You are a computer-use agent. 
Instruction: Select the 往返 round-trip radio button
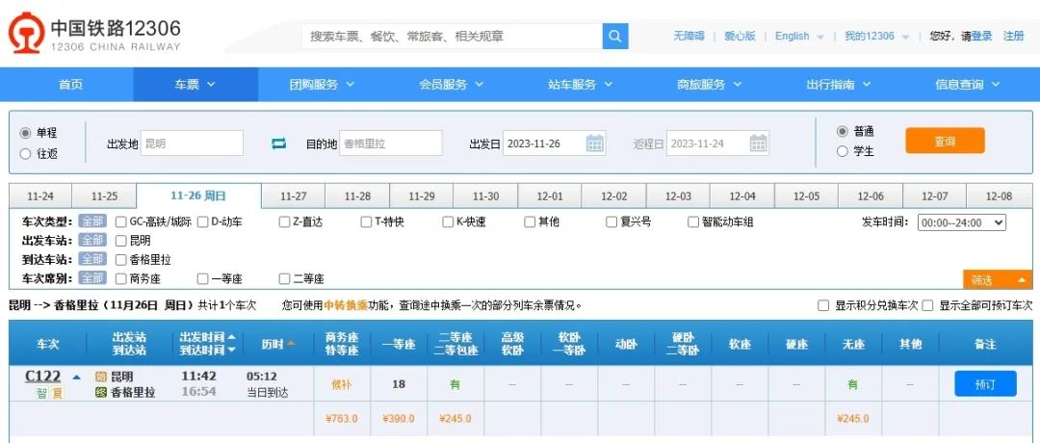pyautogui.click(x=26, y=153)
